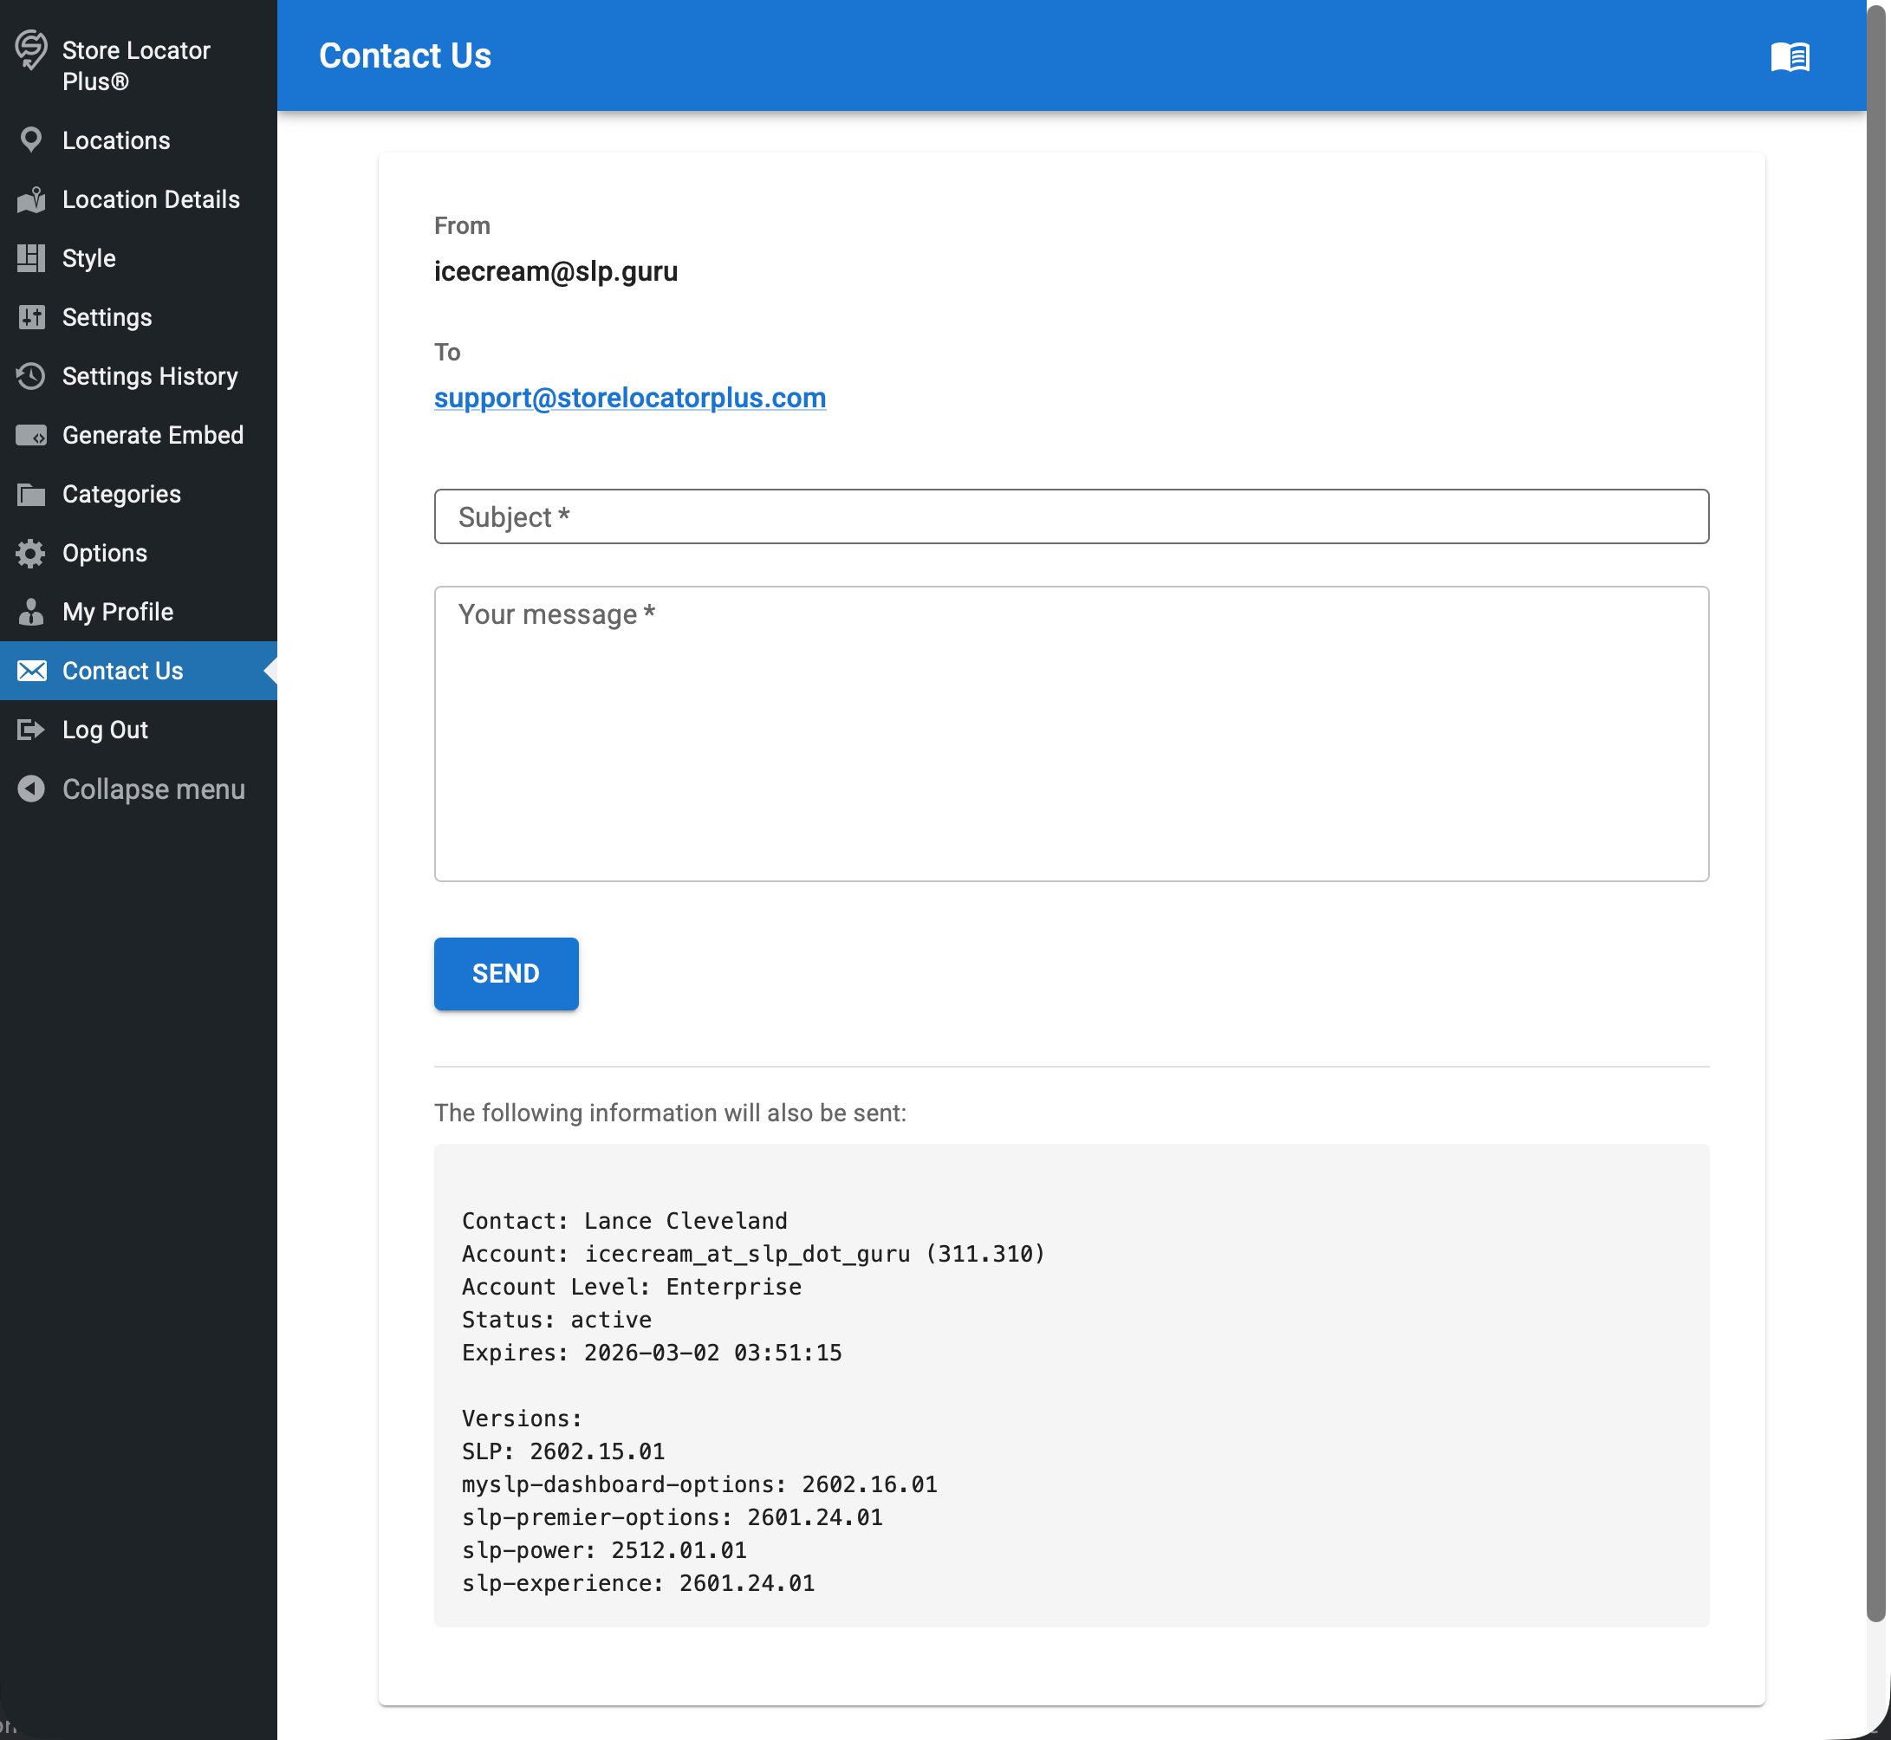Image resolution: width=1891 pixels, height=1740 pixels.
Task: Open the Settings menu item
Action: 107,317
